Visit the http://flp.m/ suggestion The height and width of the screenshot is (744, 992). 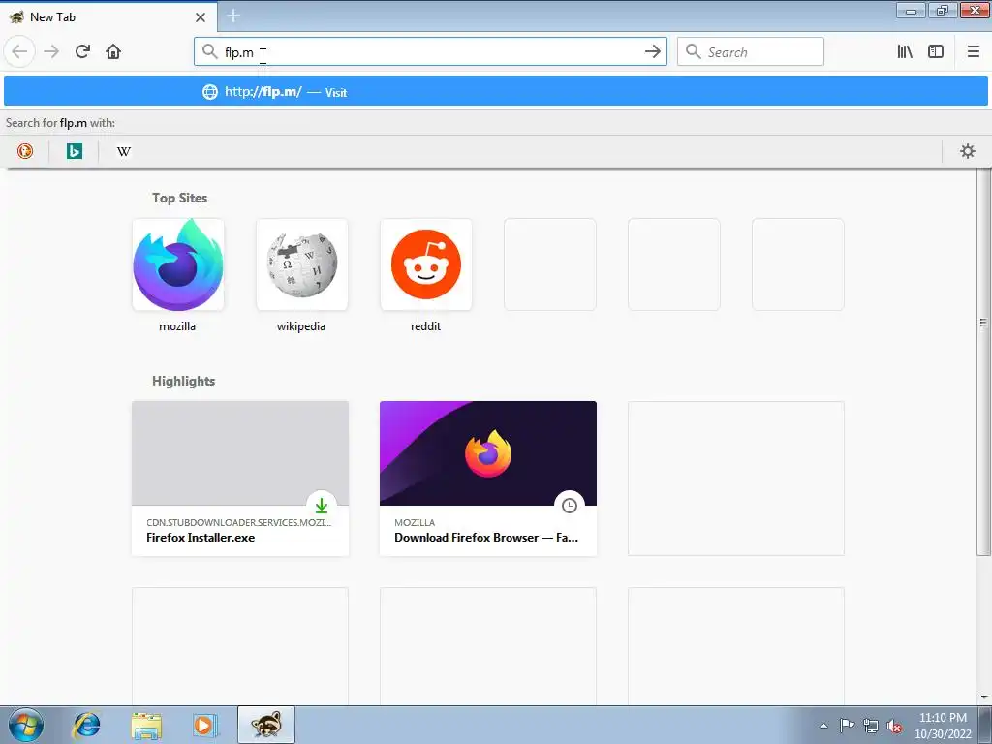(x=495, y=92)
